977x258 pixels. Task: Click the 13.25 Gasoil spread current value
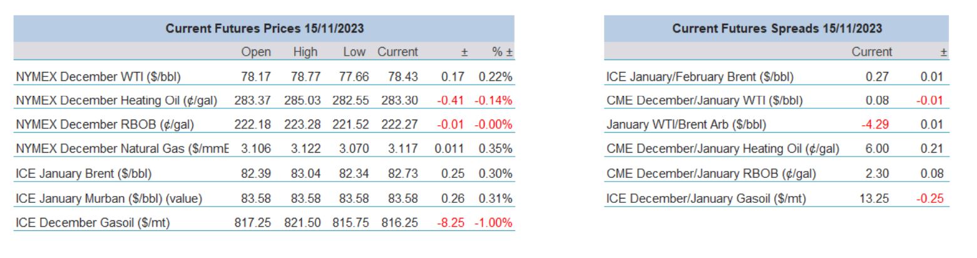pos(877,199)
